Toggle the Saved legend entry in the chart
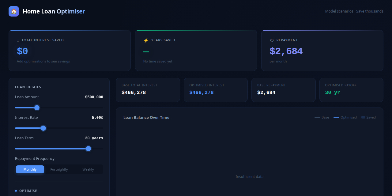The image size is (392, 196). tap(368, 117)
